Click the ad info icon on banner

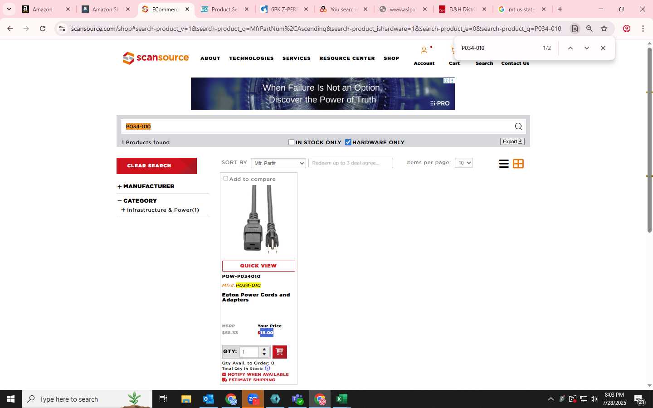pyautogui.click(x=446, y=81)
